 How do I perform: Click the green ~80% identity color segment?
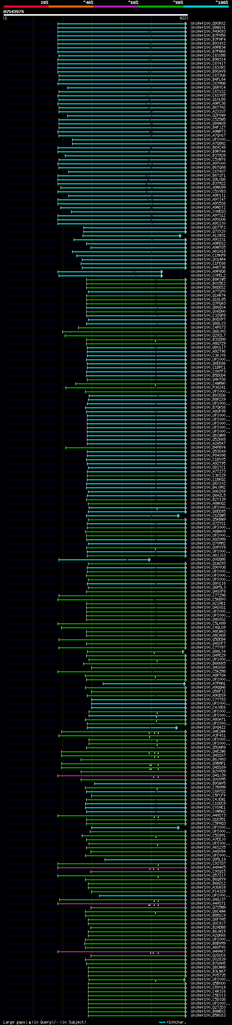click(161, 7)
